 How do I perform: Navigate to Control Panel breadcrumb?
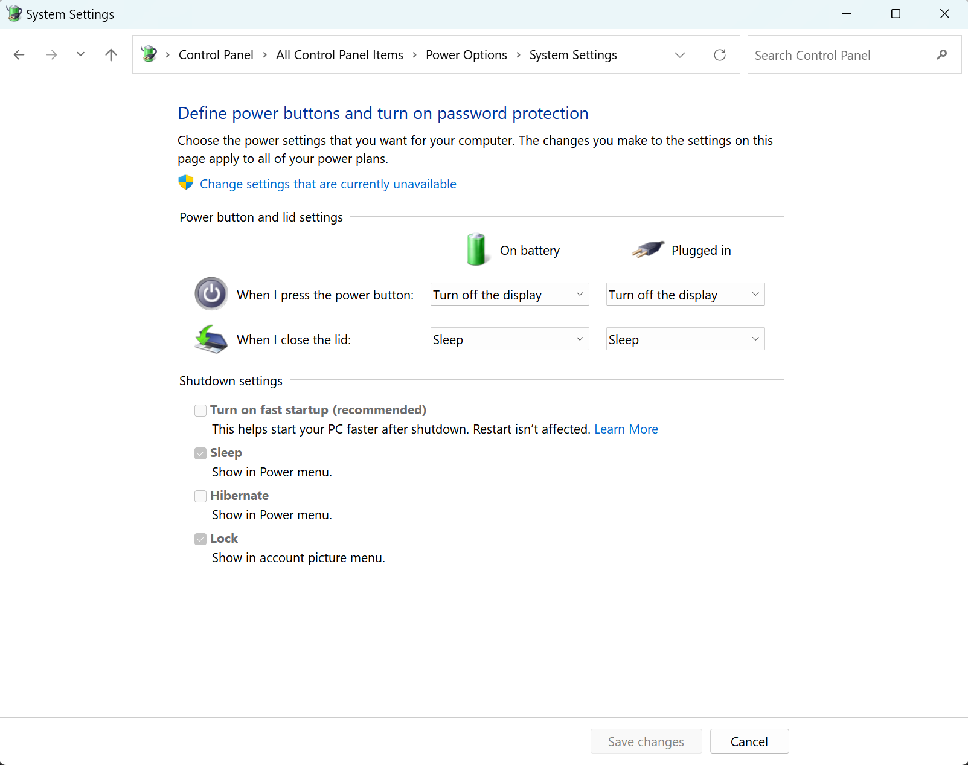click(x=216, y=55)
